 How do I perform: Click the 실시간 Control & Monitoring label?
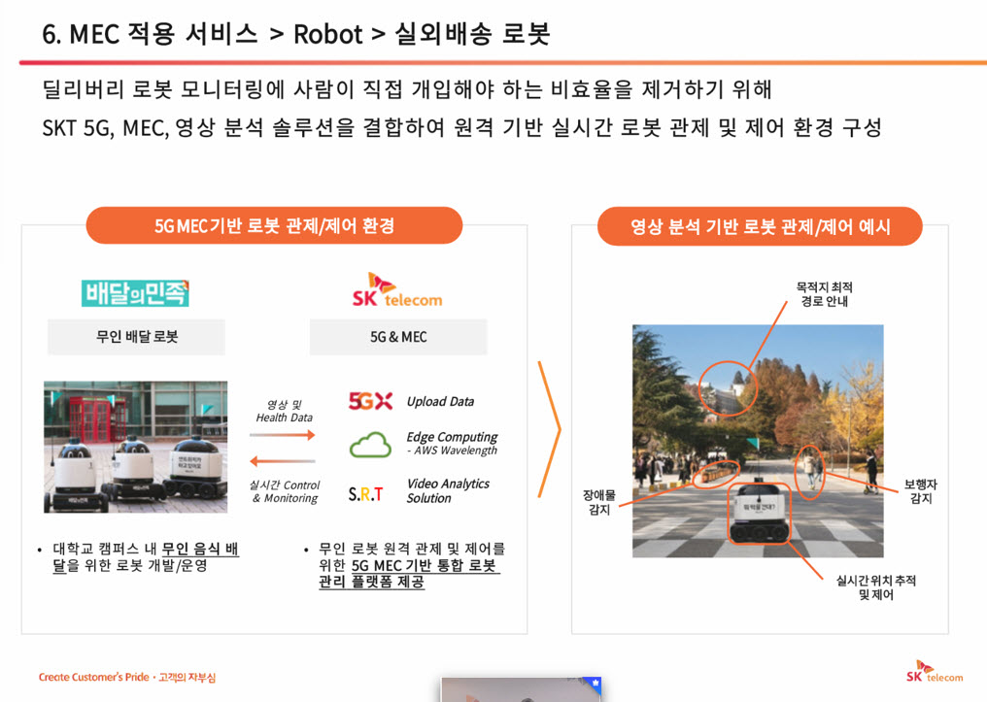(x=285, y=491)
